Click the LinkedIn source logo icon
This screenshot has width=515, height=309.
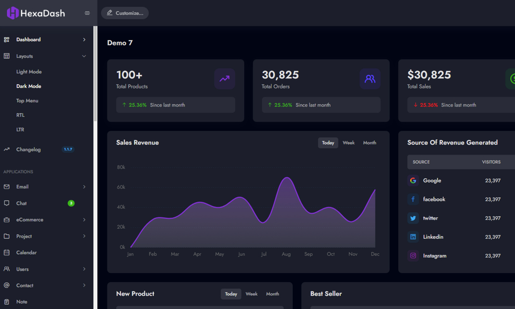tap(413, 237)
